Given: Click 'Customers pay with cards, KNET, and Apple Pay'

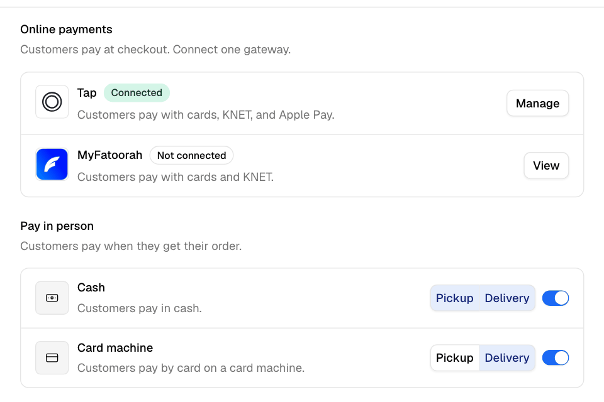Looking at the screenshot, I should point(206,115).
